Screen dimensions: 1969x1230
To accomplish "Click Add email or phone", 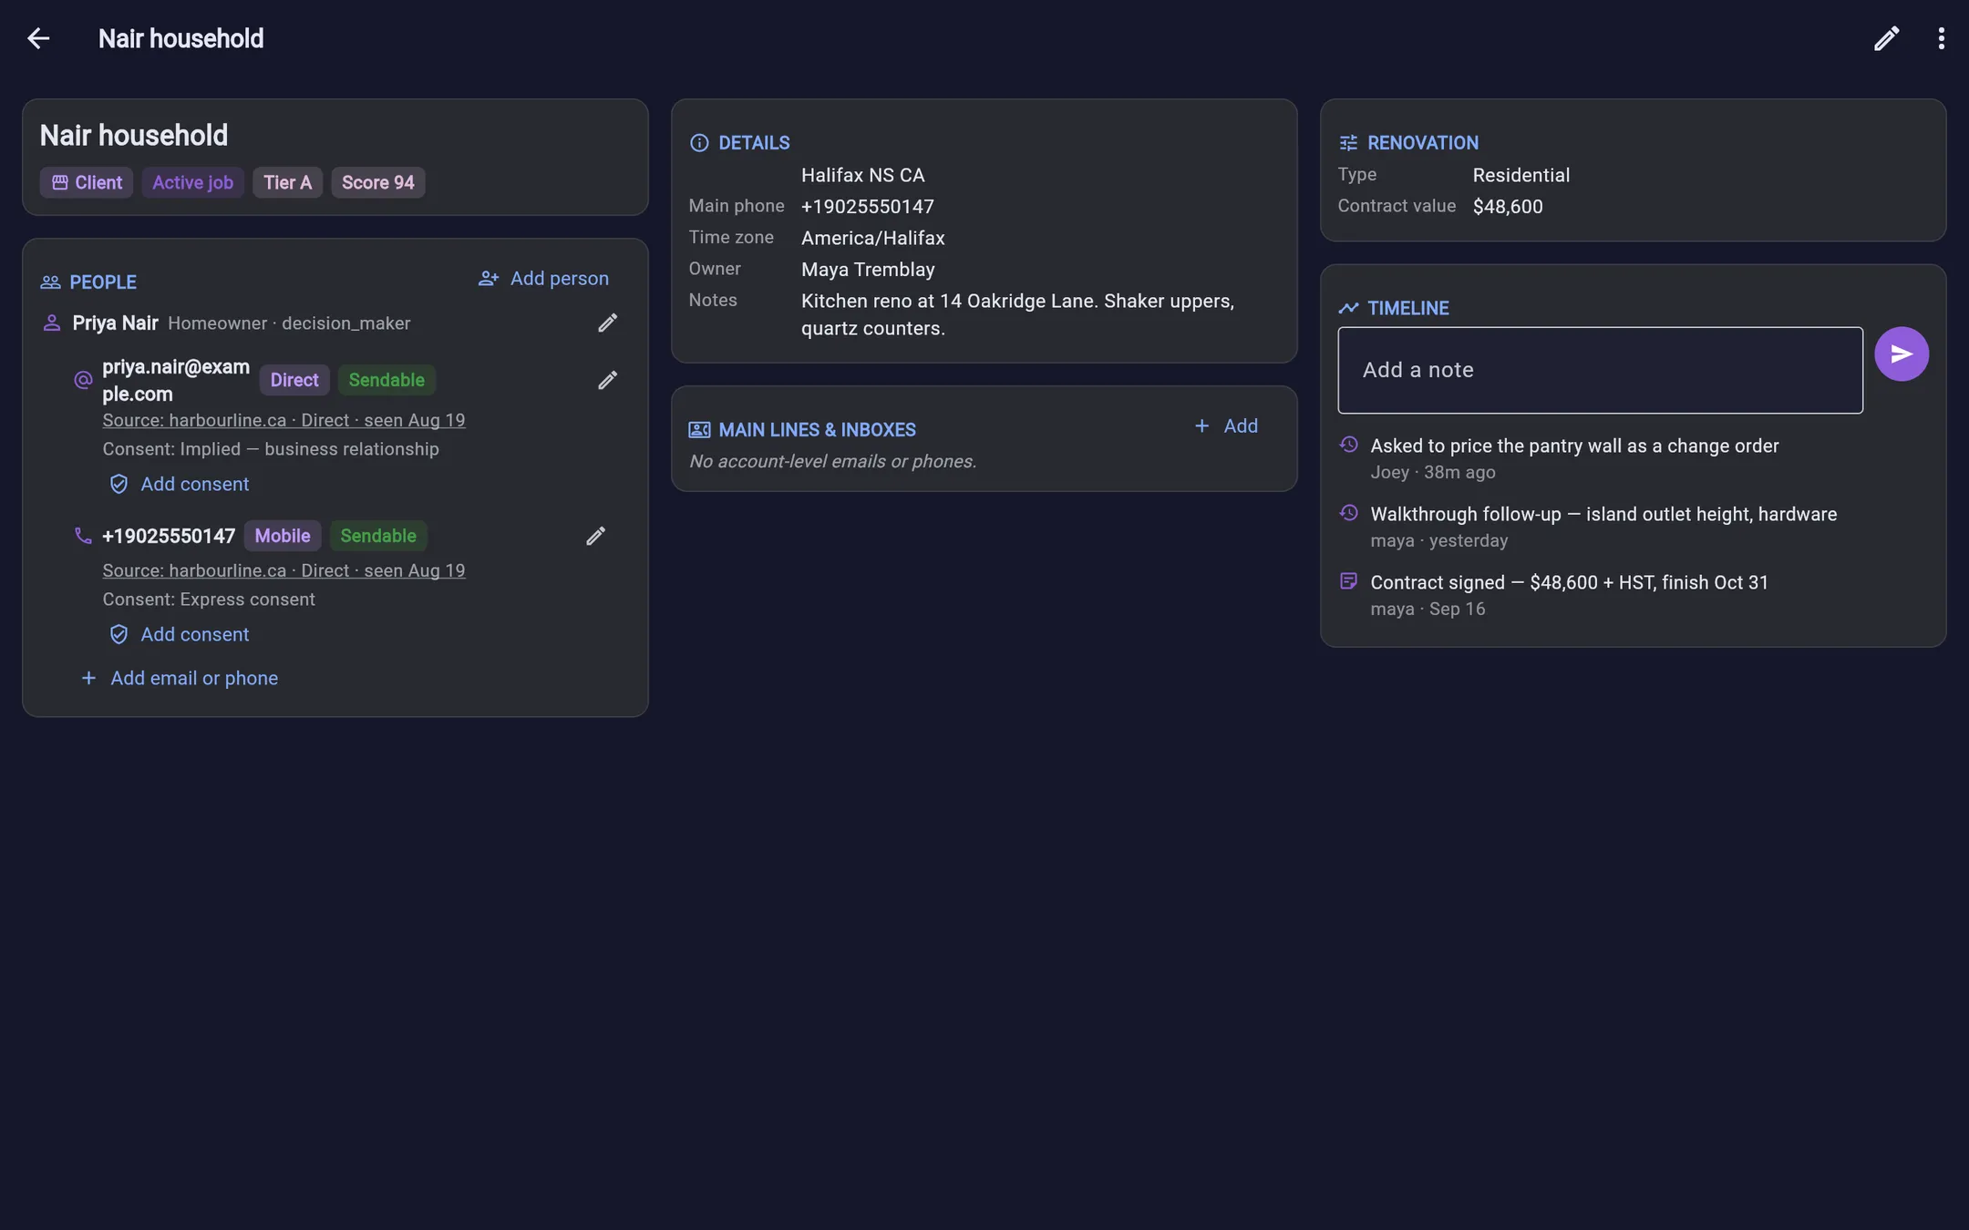I will coord(180,679).
